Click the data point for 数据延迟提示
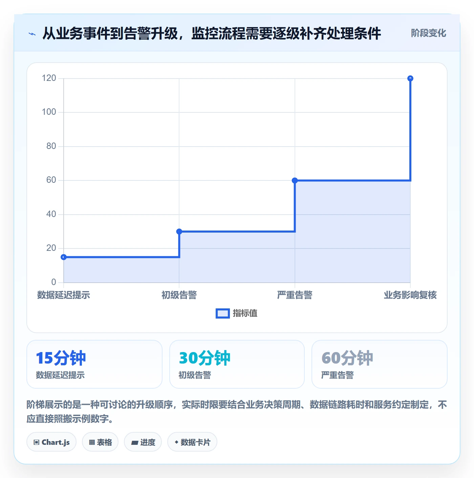Screen dimensions: 474x478 [x=64, y=257]
